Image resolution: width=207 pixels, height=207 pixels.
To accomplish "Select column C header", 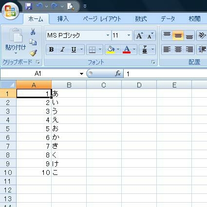I will pos(104,85).
